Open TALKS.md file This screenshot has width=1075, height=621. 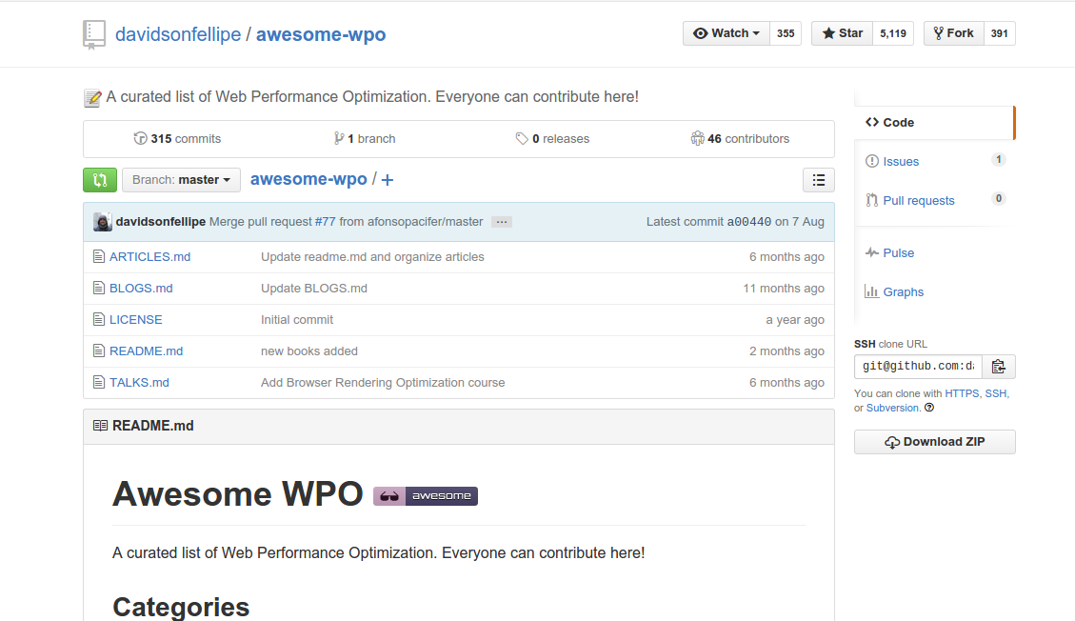(139, 383)
